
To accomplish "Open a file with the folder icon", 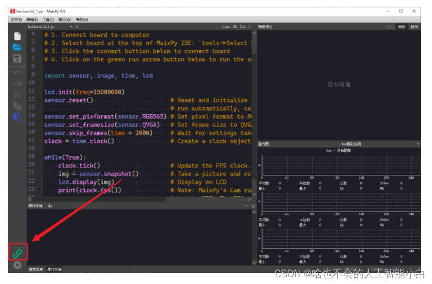I will pos(17,47).
